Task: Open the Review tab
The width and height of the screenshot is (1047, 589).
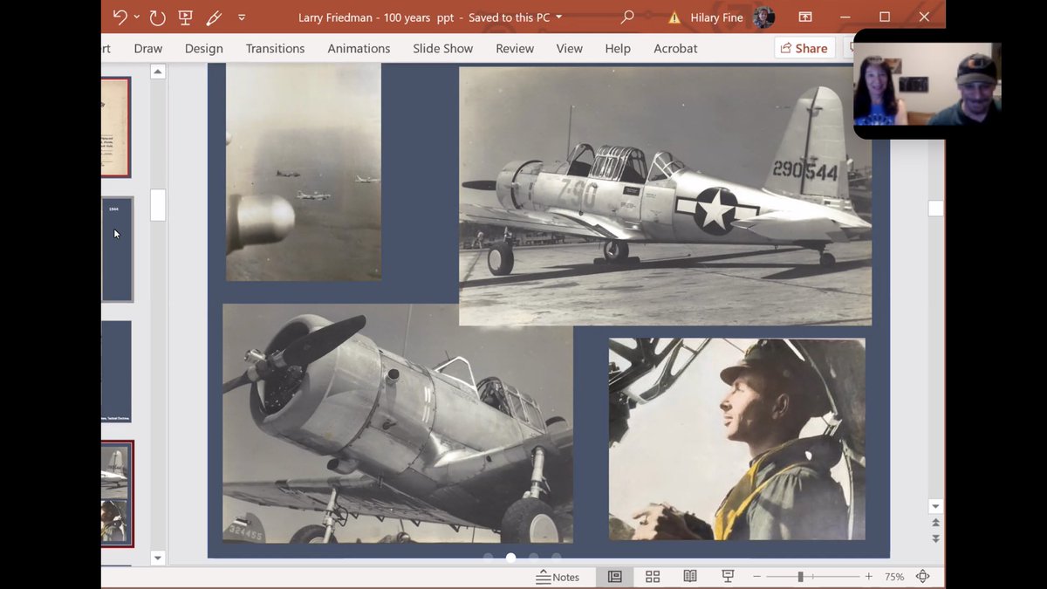Action: tap(515, 49)
